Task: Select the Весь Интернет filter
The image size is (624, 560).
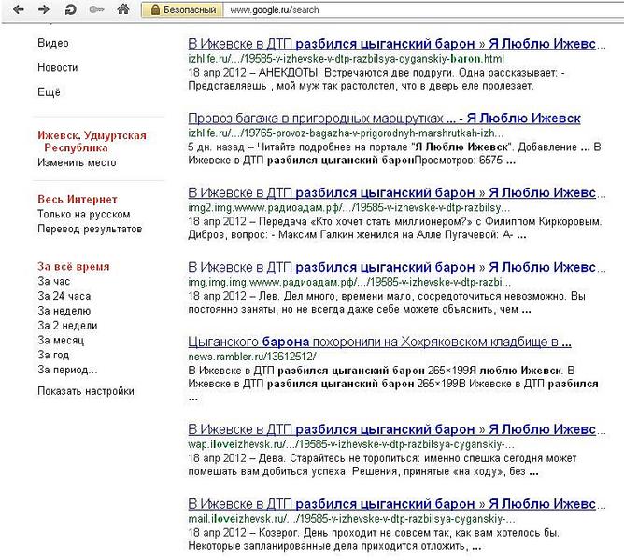Action: pyautogui.click(x=78, y=199)
